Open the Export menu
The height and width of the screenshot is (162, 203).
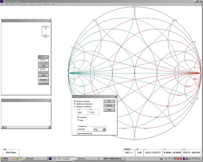pyautogui.click(x=39, y=4)
